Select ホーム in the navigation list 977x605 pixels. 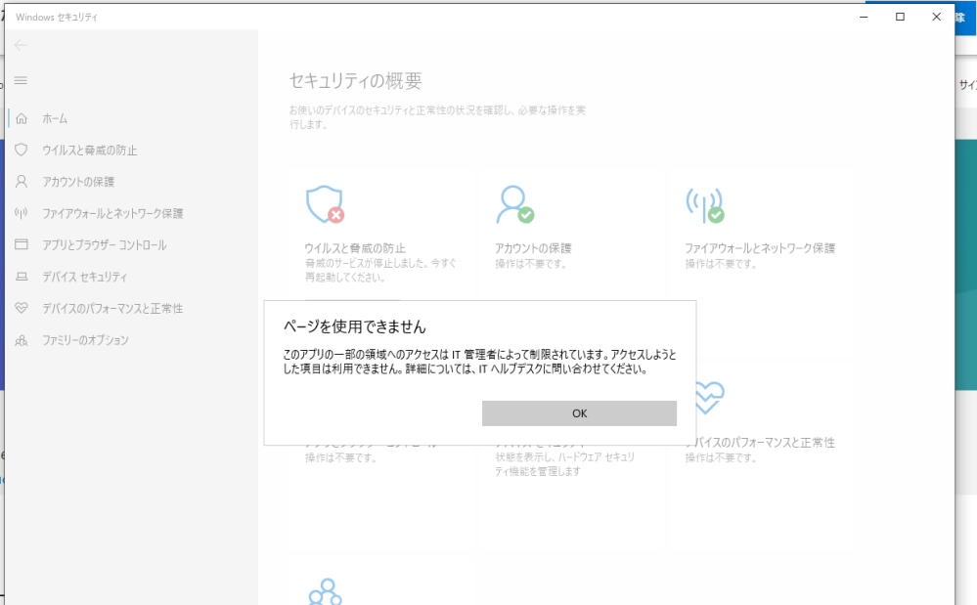coord(55,118)
